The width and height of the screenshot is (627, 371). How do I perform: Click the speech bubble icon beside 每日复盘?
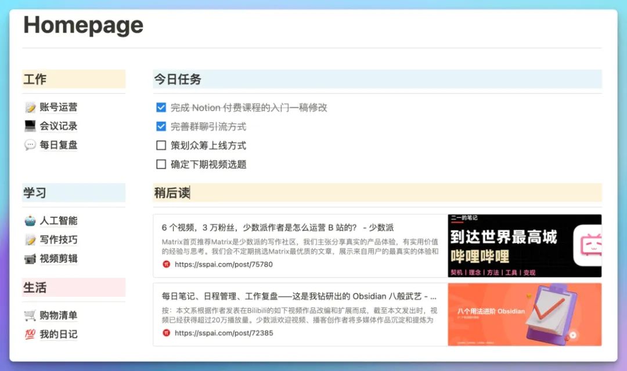pyautogui.click(x=30, y=145)
